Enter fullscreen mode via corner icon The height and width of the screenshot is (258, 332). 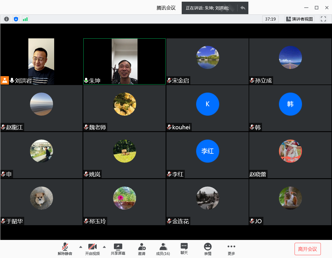click(x=323, y=19)
